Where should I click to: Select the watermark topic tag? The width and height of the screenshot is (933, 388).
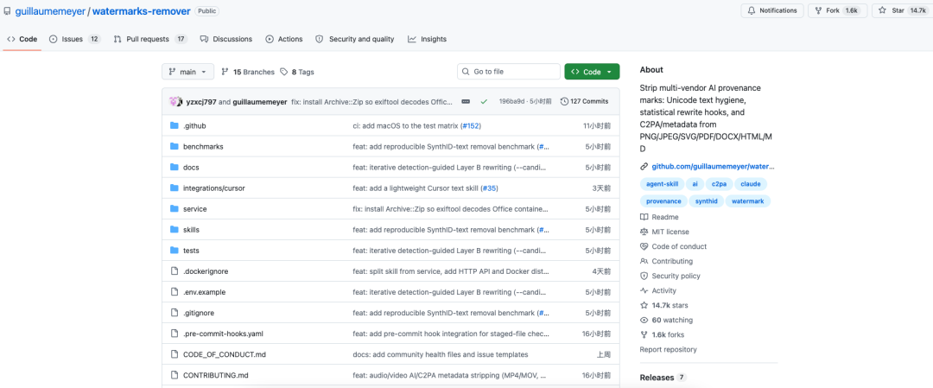(748, 201)
